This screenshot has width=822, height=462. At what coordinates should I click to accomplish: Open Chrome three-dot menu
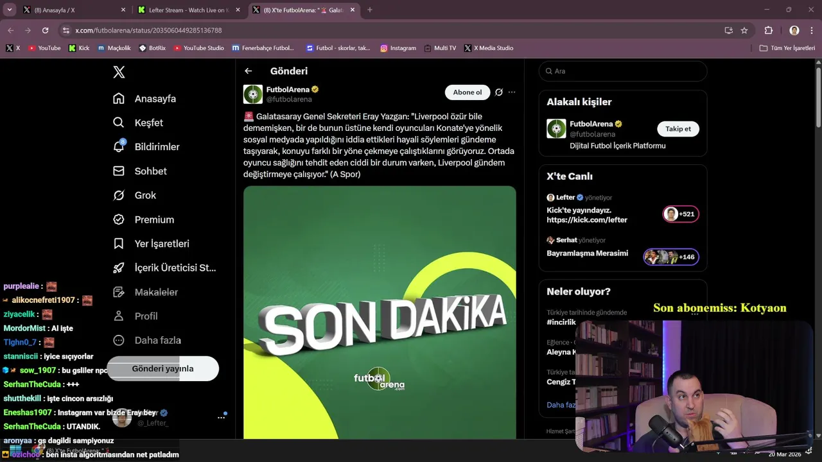[x=811, y=30]
